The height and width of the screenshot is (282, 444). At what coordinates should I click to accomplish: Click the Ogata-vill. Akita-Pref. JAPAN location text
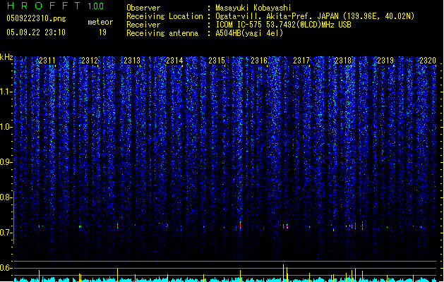pos(315,16)
